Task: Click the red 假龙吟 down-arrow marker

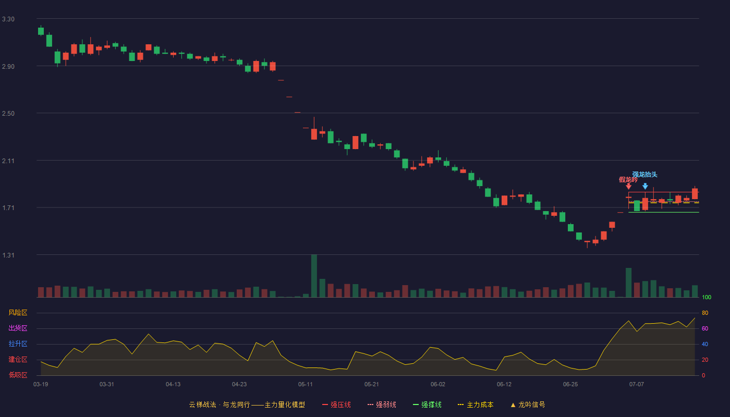Action: pos(628,186)
